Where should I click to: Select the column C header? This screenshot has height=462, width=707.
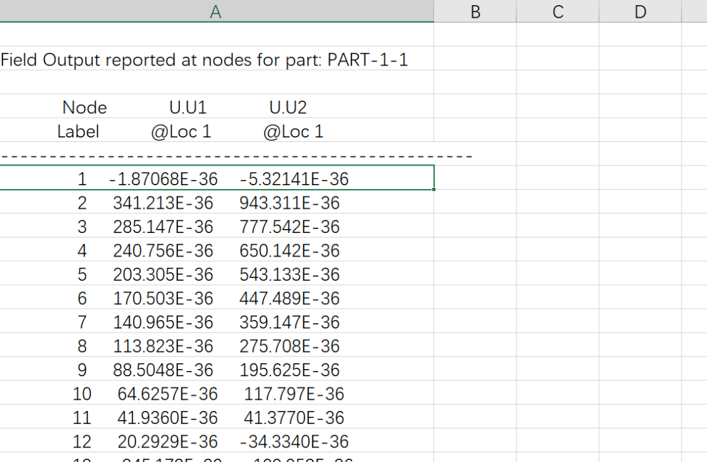coord(557,11)
